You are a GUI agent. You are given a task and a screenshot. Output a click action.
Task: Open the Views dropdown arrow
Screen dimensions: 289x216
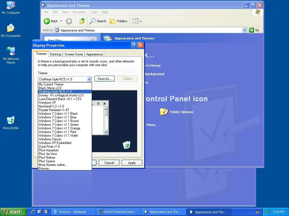[141, 21]
